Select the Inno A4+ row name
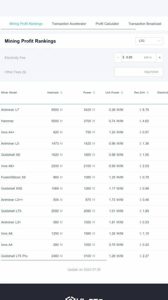This screenshot has height=300, width=168. [x=8, y=132]
